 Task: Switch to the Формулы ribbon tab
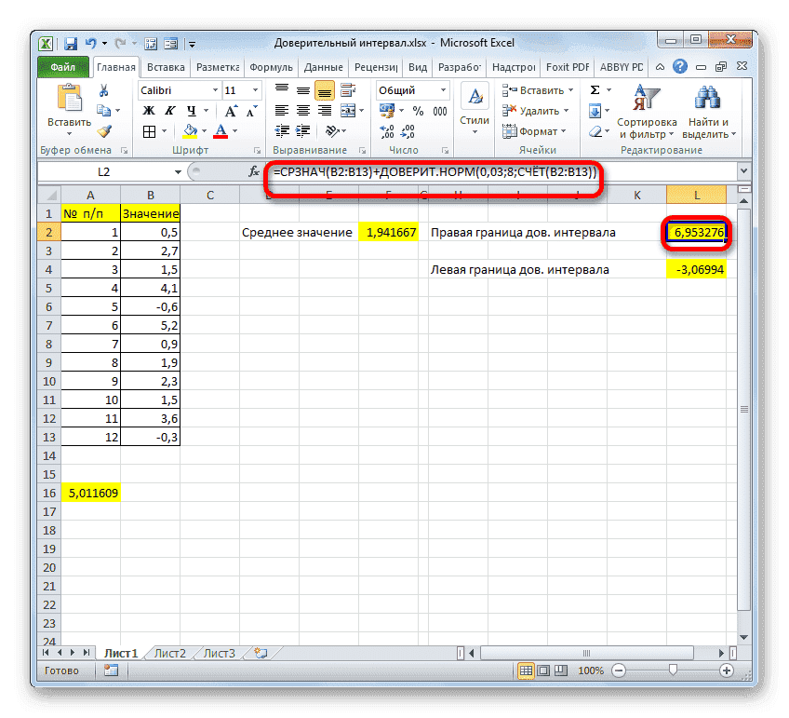pos(271,66)
